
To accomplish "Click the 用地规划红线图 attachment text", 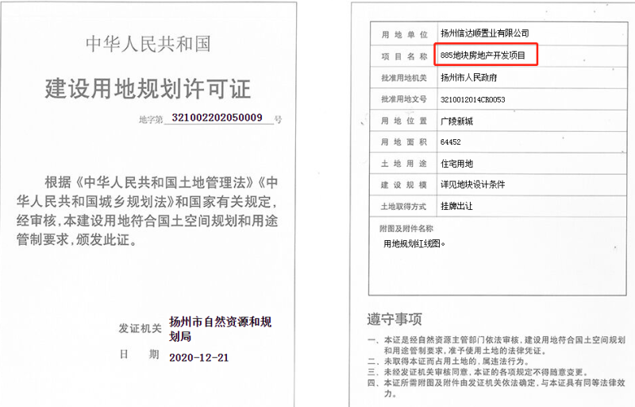I will click(414, 243).
